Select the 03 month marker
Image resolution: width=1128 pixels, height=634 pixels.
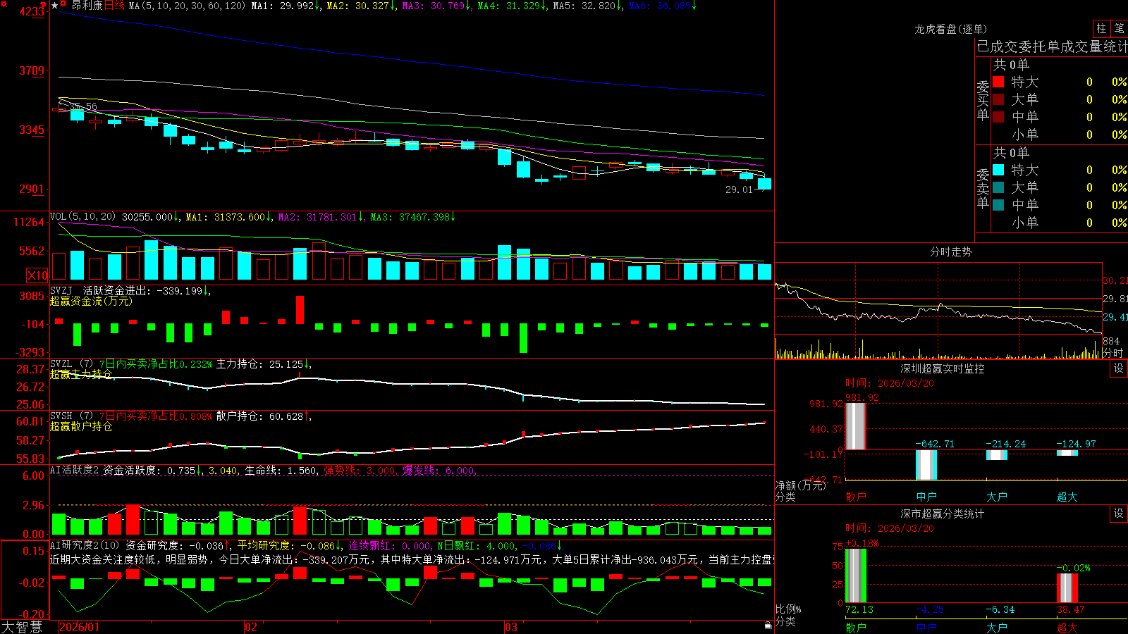[x=511, y=627]
